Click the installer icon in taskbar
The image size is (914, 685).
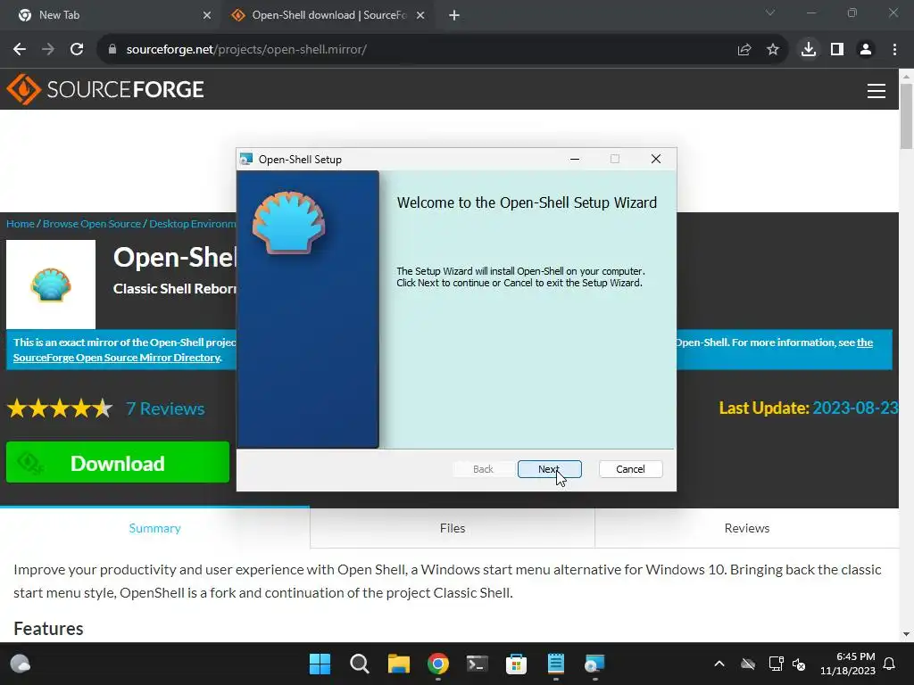tap(594, 664)
